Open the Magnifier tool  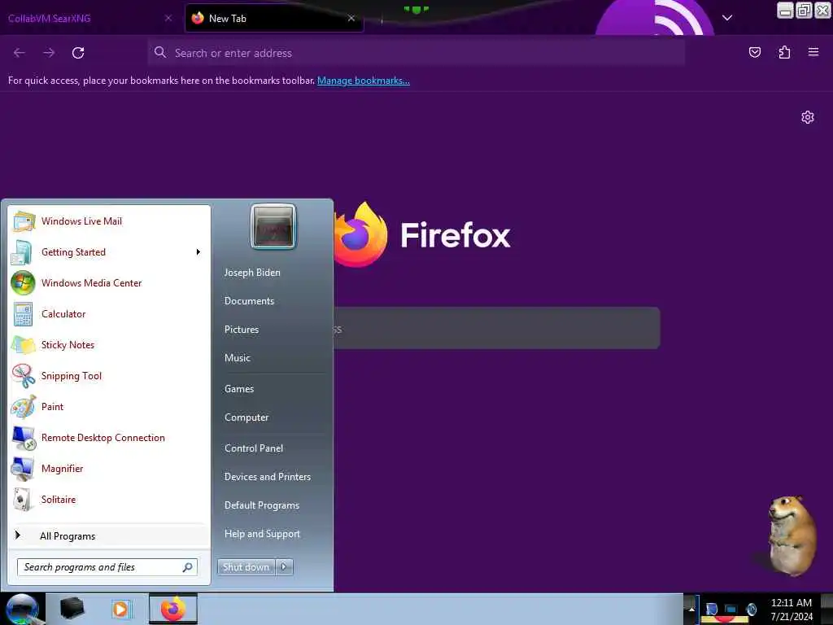[x=109, y=468]
